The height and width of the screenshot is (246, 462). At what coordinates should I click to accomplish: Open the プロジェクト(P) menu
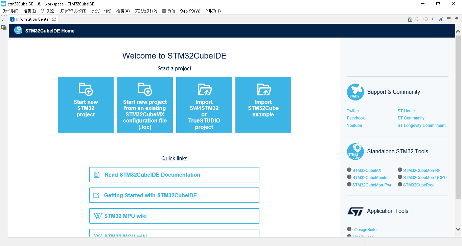(x=146, y=11)
